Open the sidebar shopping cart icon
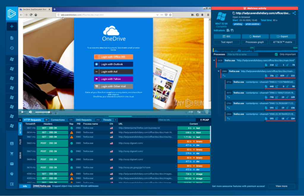Viewport: 304px width, 196px height. [12, 154]
